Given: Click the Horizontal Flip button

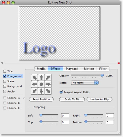Looking at the screenshot, I should (x=99, y=99).
